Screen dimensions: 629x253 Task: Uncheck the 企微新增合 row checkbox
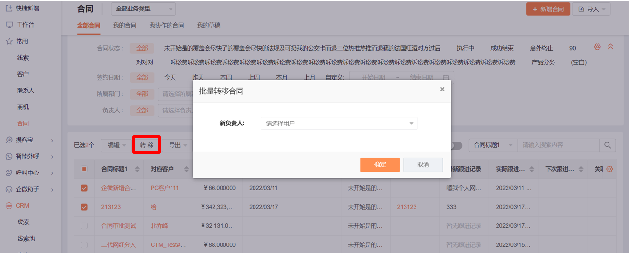[84, 188]
